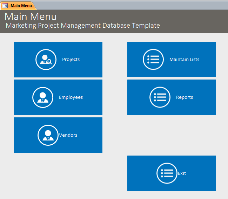Select the Reports text label
The width and height of the screenshot is (228, 199).
185,97
